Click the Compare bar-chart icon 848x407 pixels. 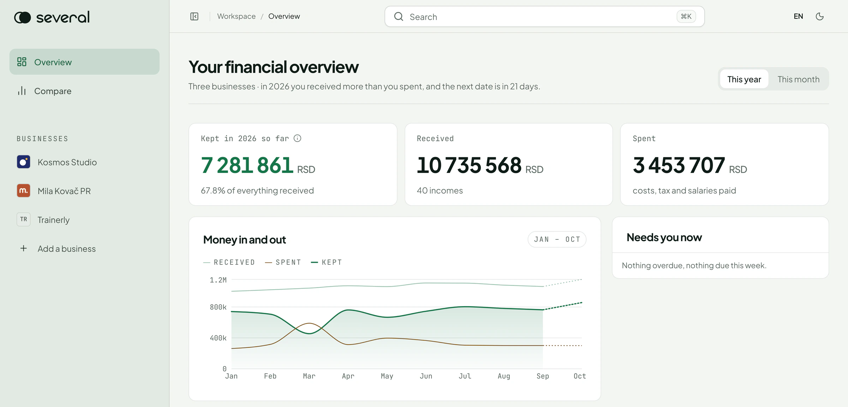click(x=22, y=91)
